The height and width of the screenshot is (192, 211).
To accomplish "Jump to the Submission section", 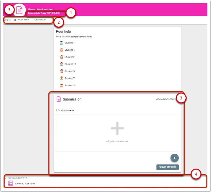I will pos(40,20).
